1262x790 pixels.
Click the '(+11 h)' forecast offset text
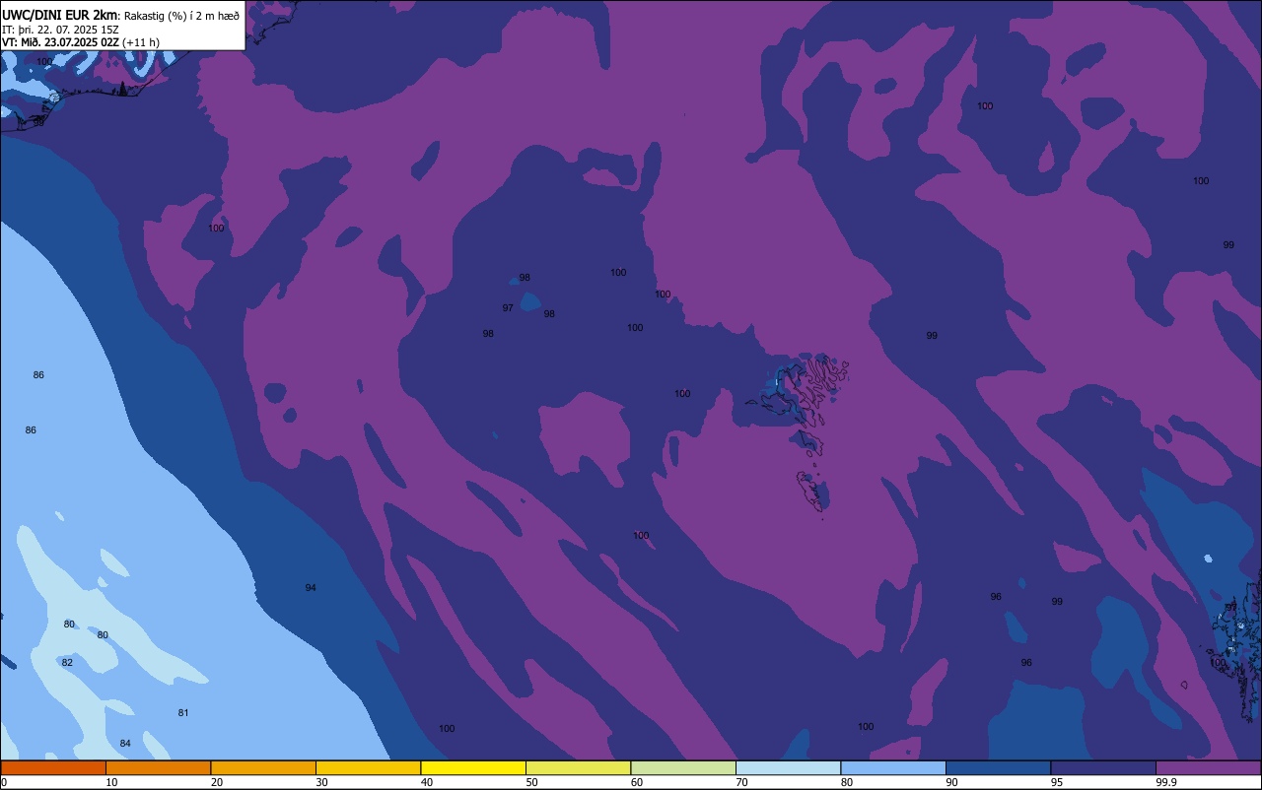click(141, 42)
